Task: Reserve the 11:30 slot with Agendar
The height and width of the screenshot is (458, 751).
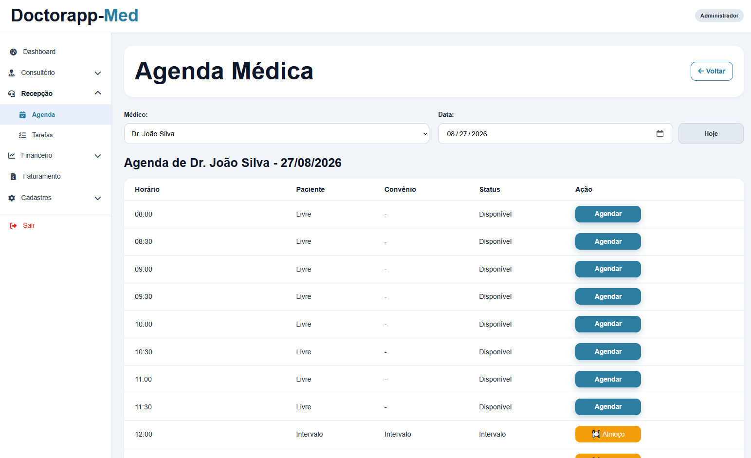Action: point(608,407)
